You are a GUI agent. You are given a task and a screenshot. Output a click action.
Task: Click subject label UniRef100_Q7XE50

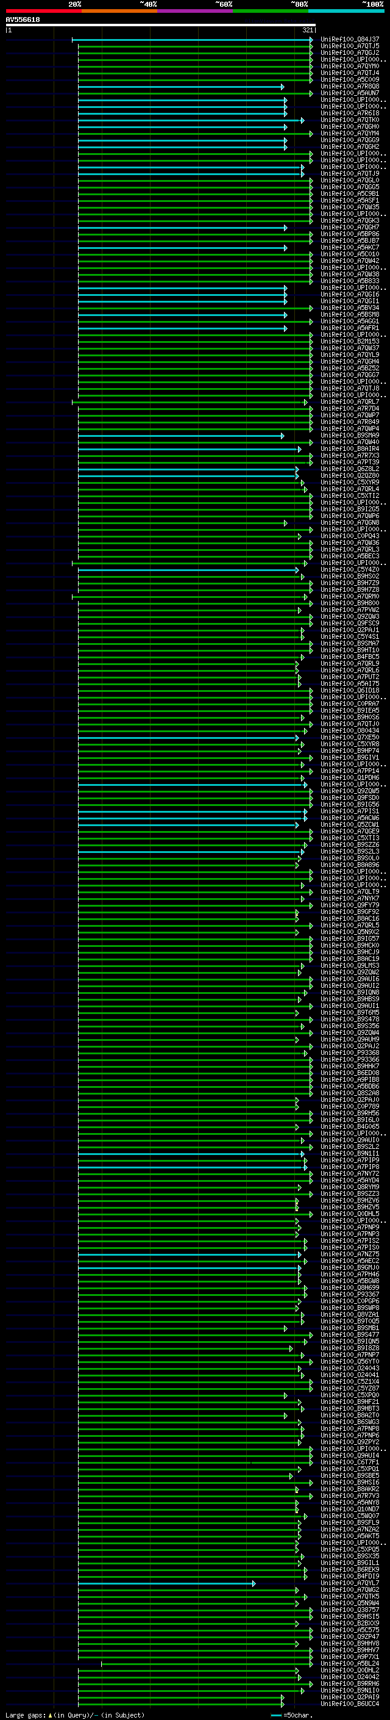coord(350,737)
